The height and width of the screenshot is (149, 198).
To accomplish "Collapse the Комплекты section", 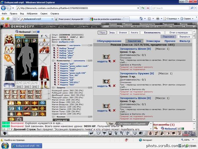I will [x=53, y=61].
